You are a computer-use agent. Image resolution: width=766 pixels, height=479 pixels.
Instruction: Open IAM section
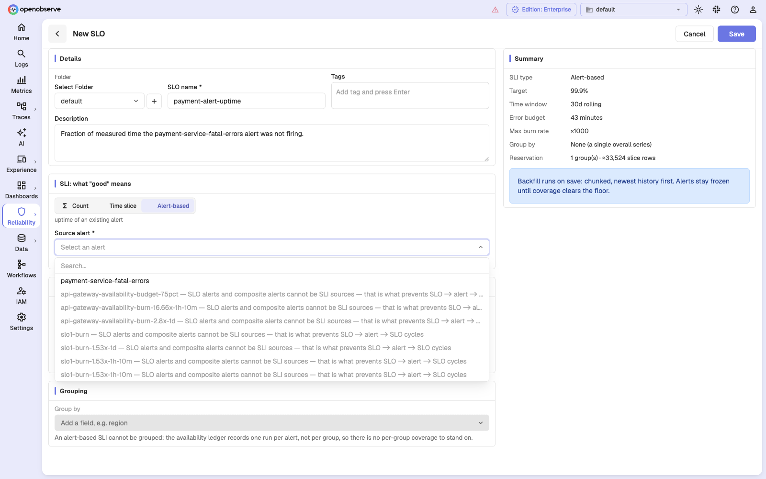21,296
